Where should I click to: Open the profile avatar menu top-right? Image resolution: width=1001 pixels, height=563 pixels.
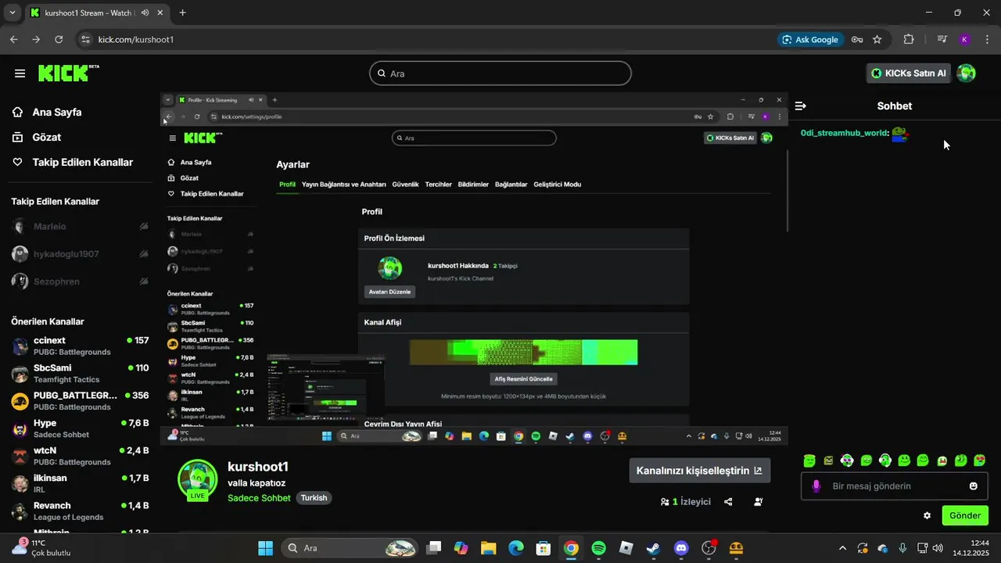(x=967, y=74)
